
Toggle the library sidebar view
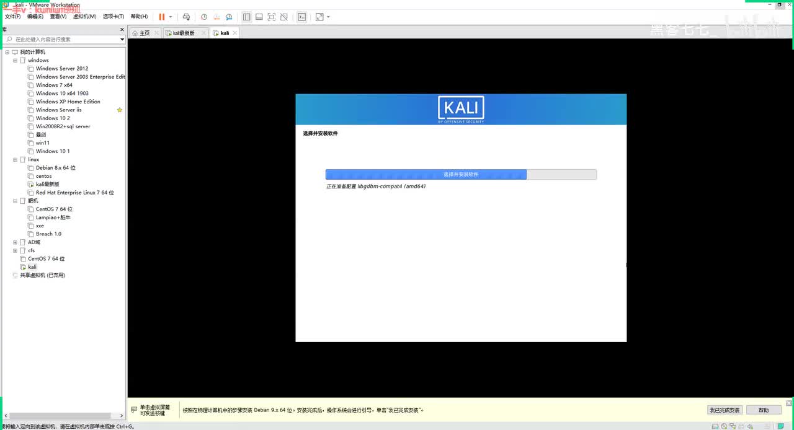[246, 17]
